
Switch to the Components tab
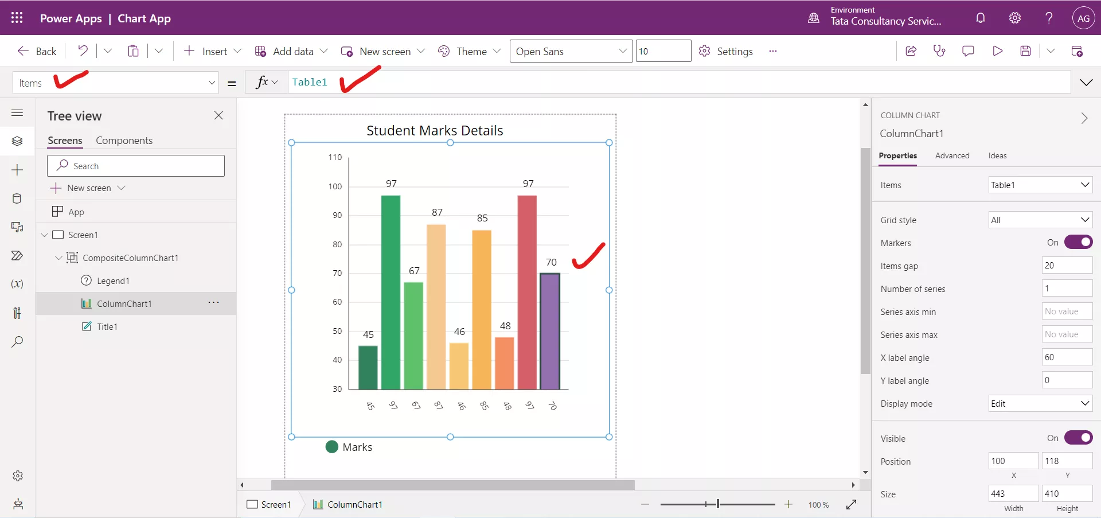coord(124,140)
